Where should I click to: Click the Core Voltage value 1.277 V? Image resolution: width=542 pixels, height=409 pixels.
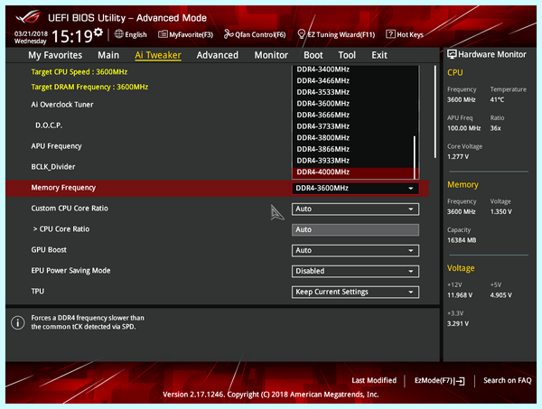458,157
